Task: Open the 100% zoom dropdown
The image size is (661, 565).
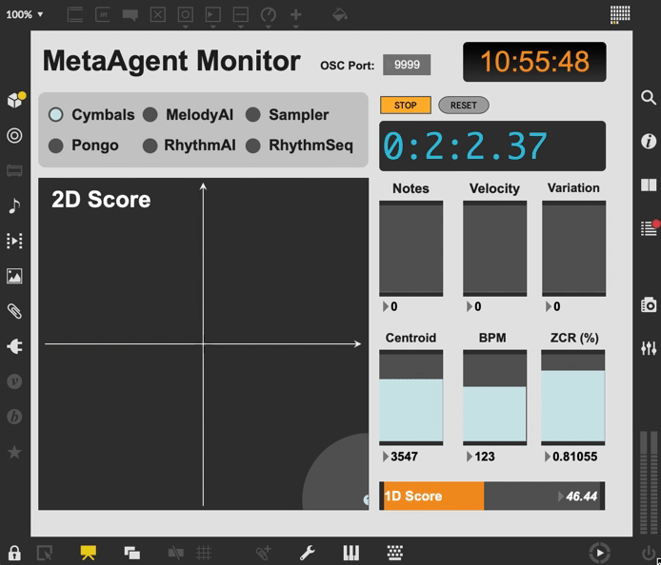Action: pyautogui.click(x=25, y=14)
